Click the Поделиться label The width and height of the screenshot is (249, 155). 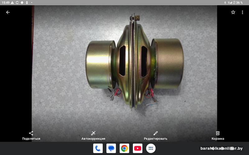(x=31, y=139)
